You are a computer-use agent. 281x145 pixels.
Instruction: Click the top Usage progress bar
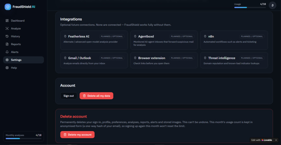pos(250,8)
